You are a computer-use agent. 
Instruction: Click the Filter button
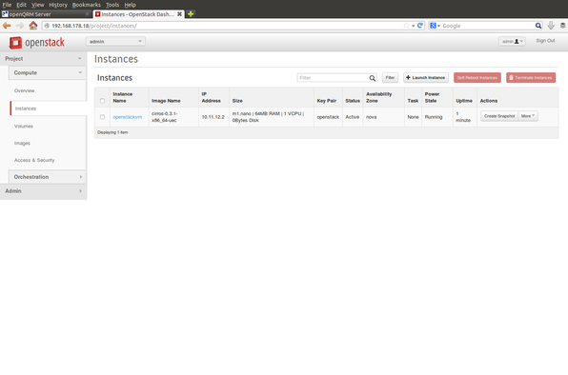(390, 78)
